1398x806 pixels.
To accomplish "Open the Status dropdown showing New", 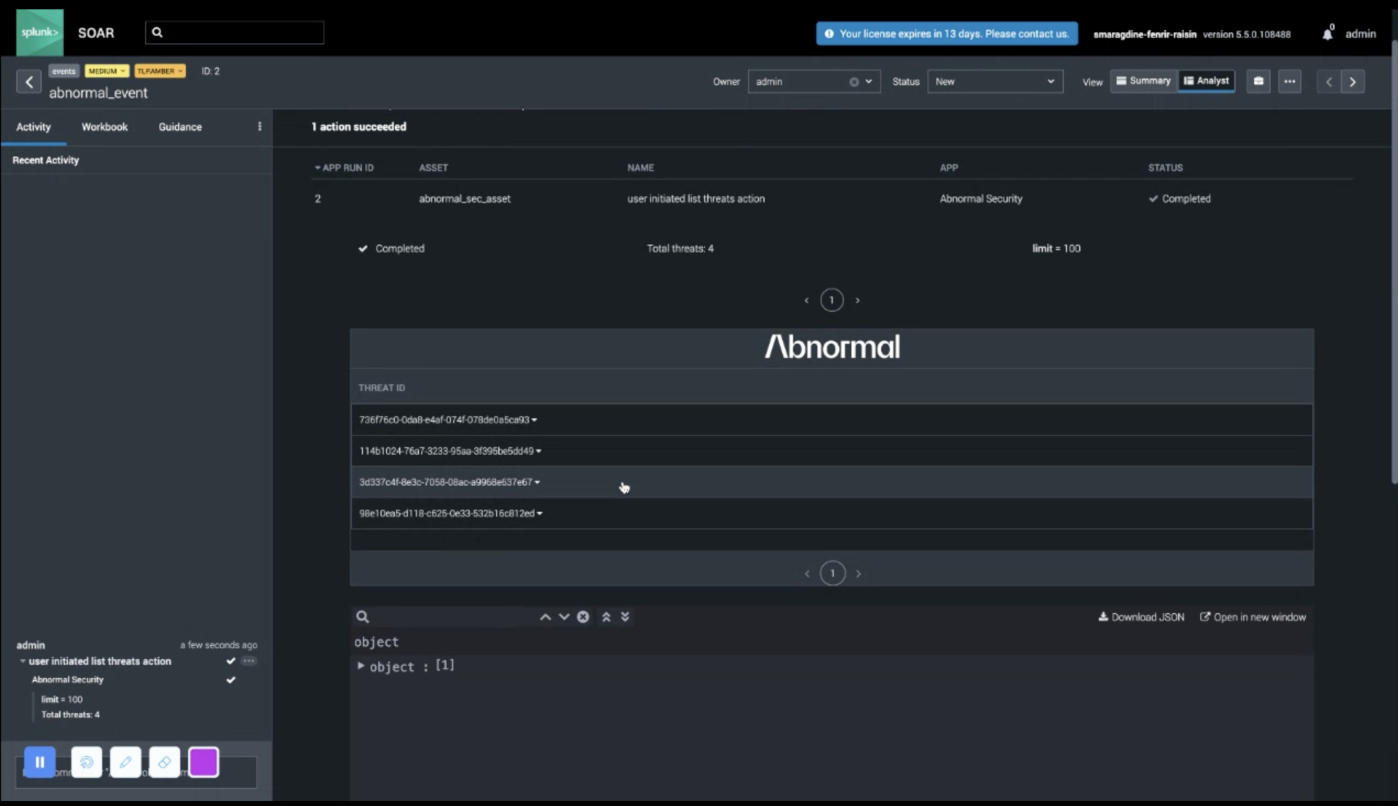I will pyautogui.click(x=995, y=82).
